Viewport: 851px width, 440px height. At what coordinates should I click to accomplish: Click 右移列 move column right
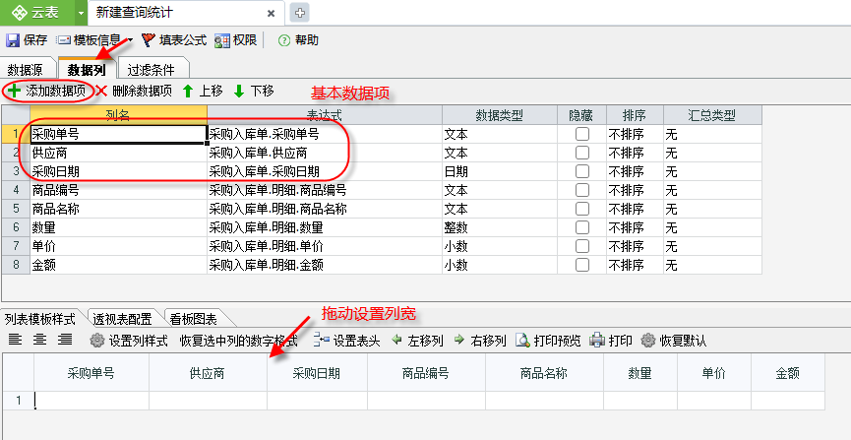point(480,341)
